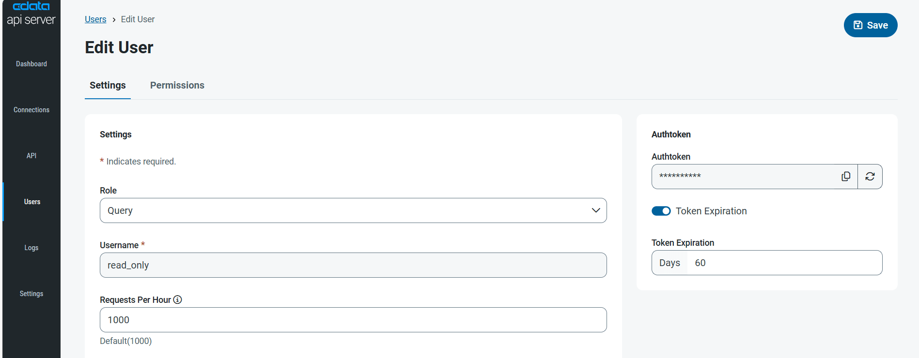Copy the authtoken to clipboard
Viewport: 919px width, 358px height.
[846, 177]
